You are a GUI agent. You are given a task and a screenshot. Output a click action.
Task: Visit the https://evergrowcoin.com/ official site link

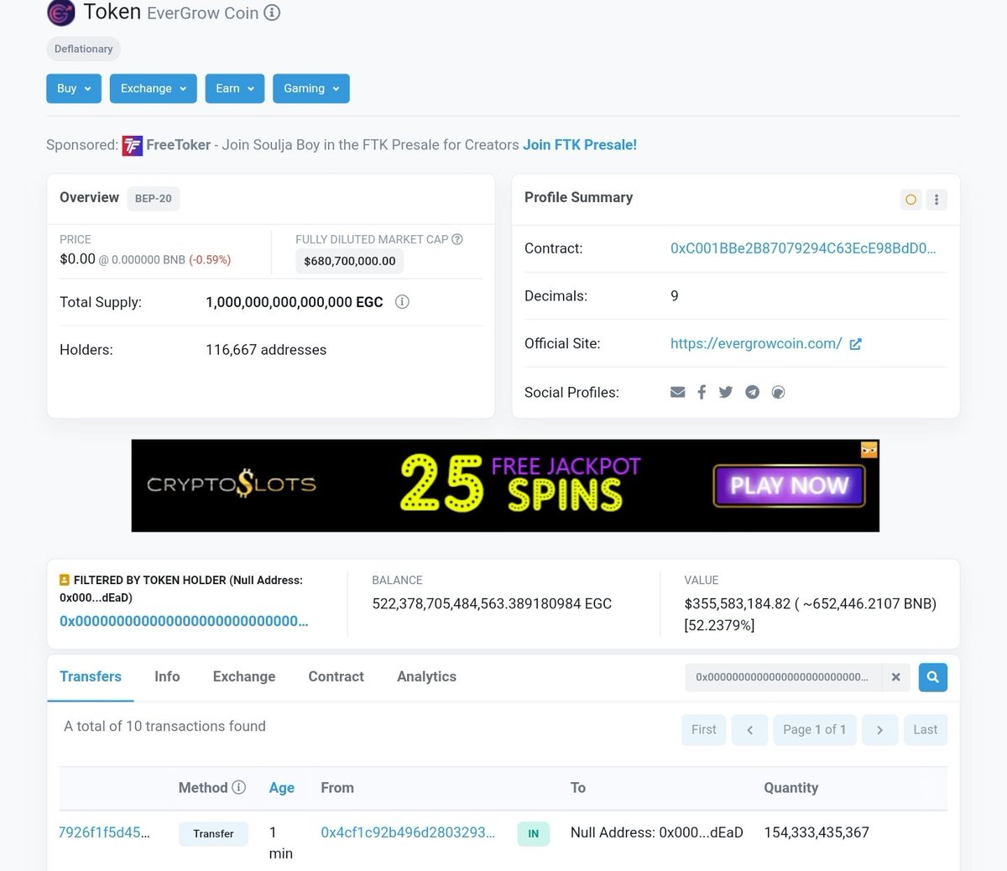[x=756, y=343]
